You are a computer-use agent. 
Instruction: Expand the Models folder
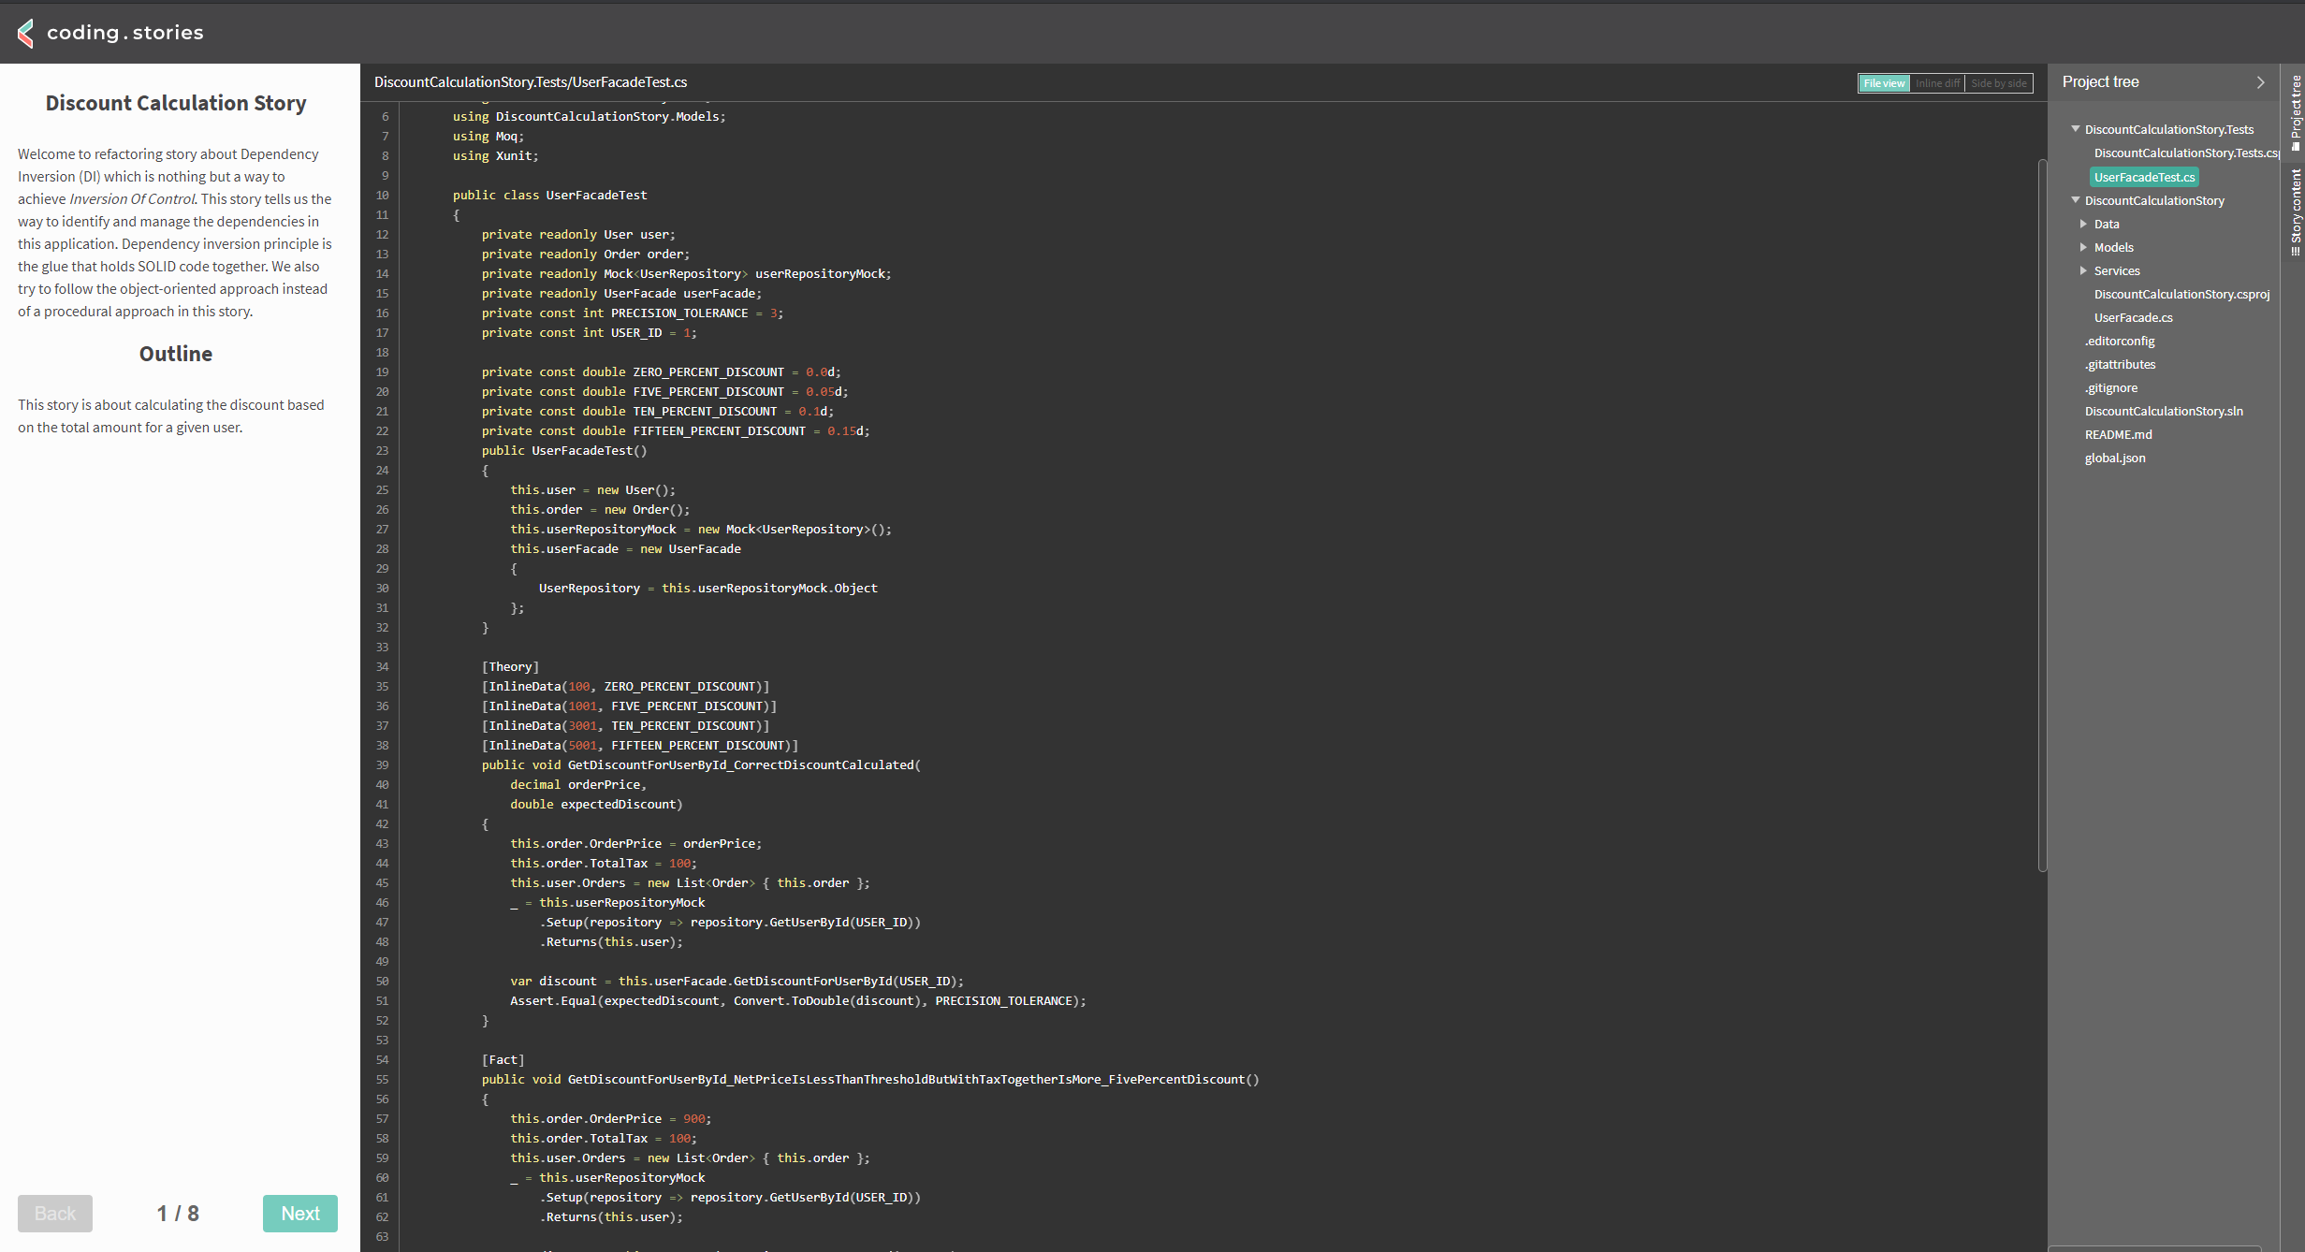tap(2083, 247)
